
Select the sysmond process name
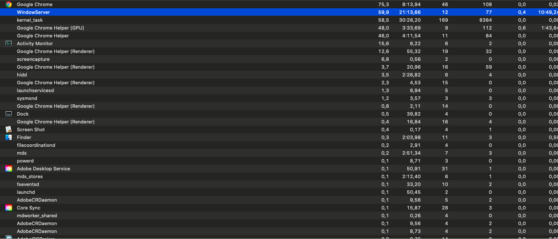pyautogui.click(x=26, y=98)
